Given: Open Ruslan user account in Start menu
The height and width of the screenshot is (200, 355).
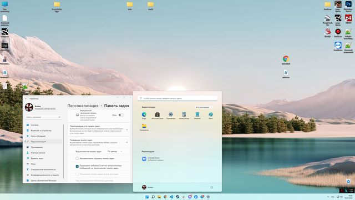Looking at the screenshot, I should [x=148, y=187].
